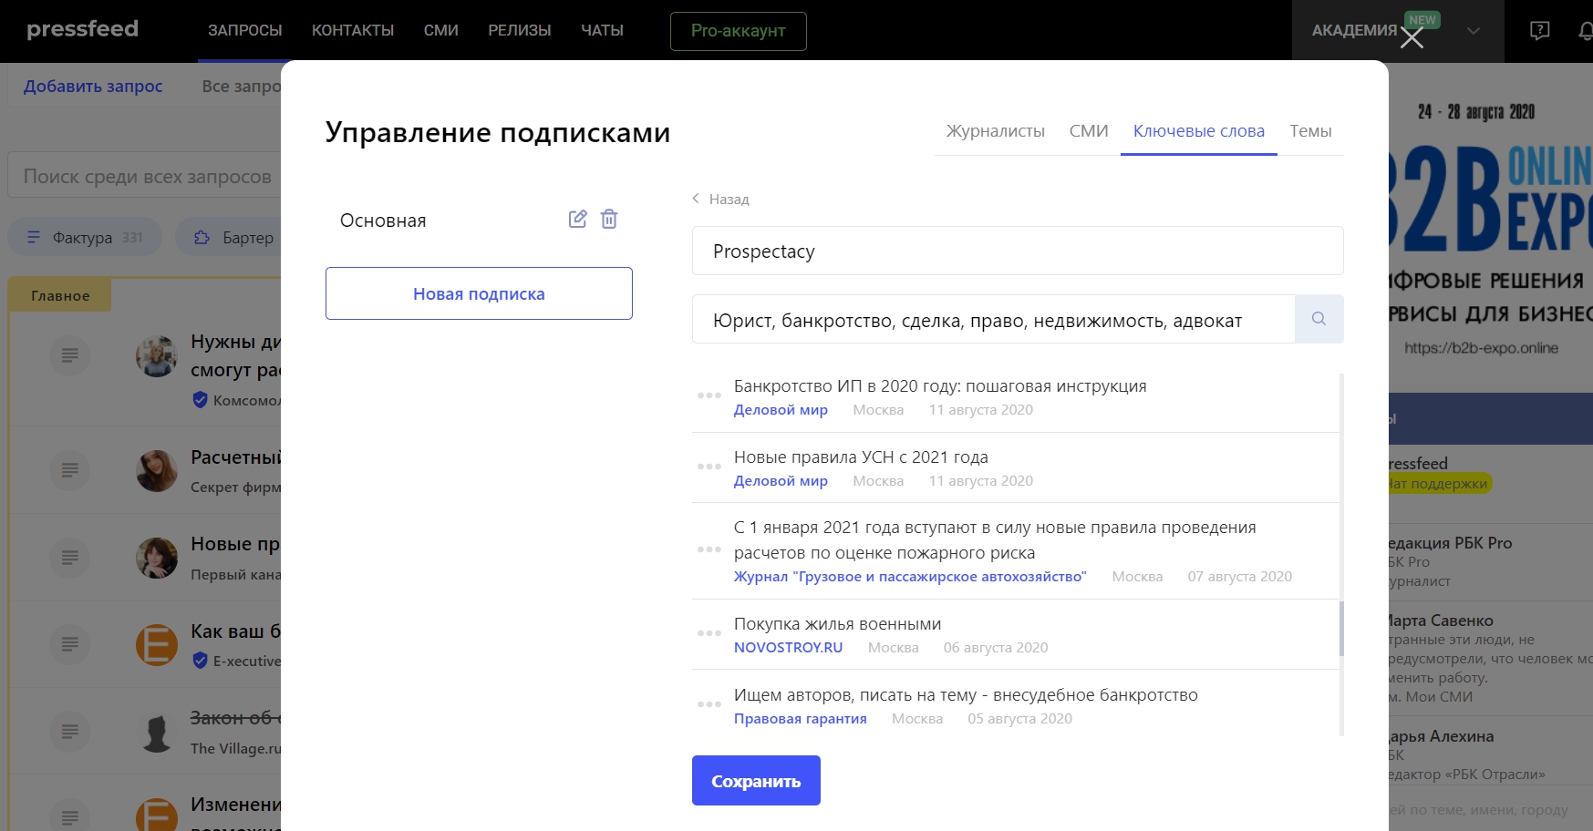Open the Деловой мир link under Банкротство ИП
This screenshot has height=831, width=1593.
[x=781, y=410]
